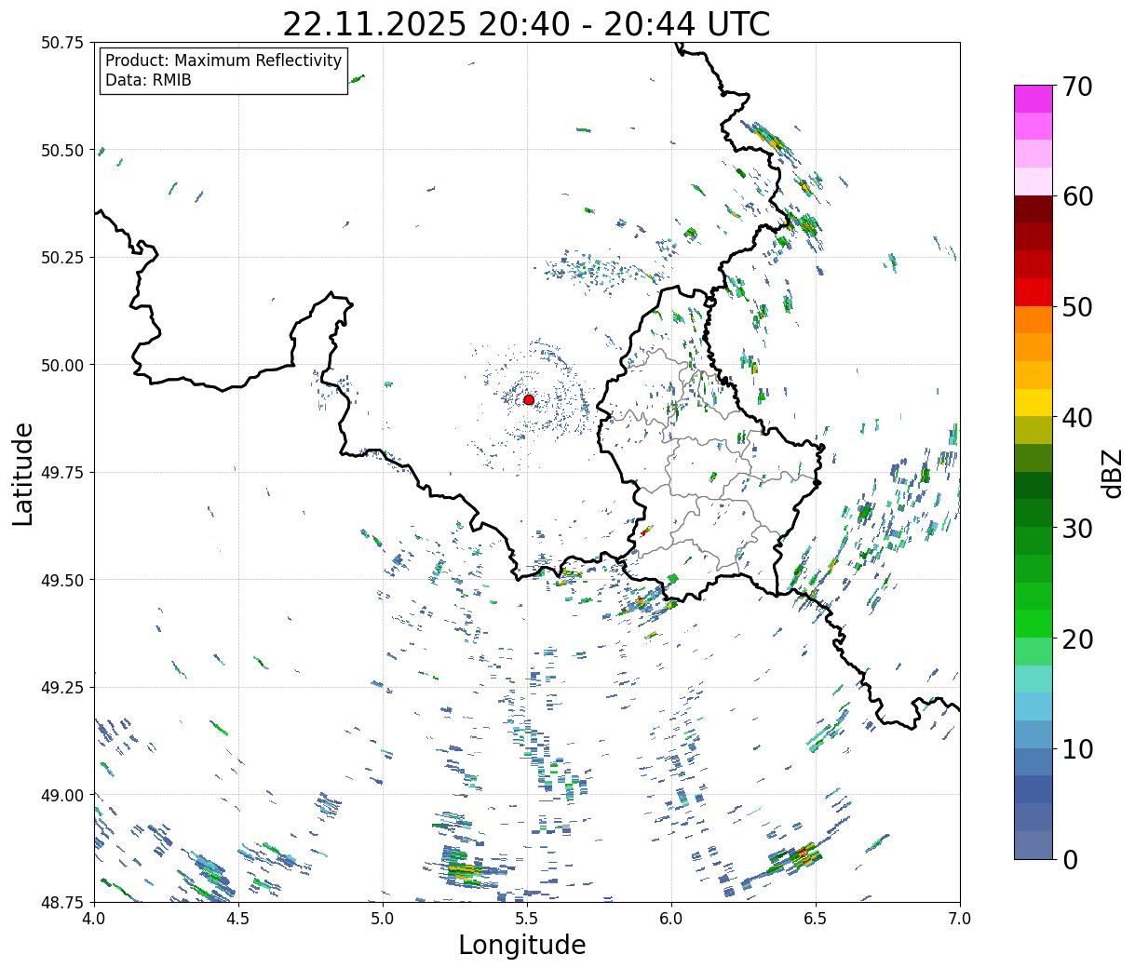1135x968 pixels.
Task: Click the 50.75 latitude tick label
Action: [x=62, y=43]
